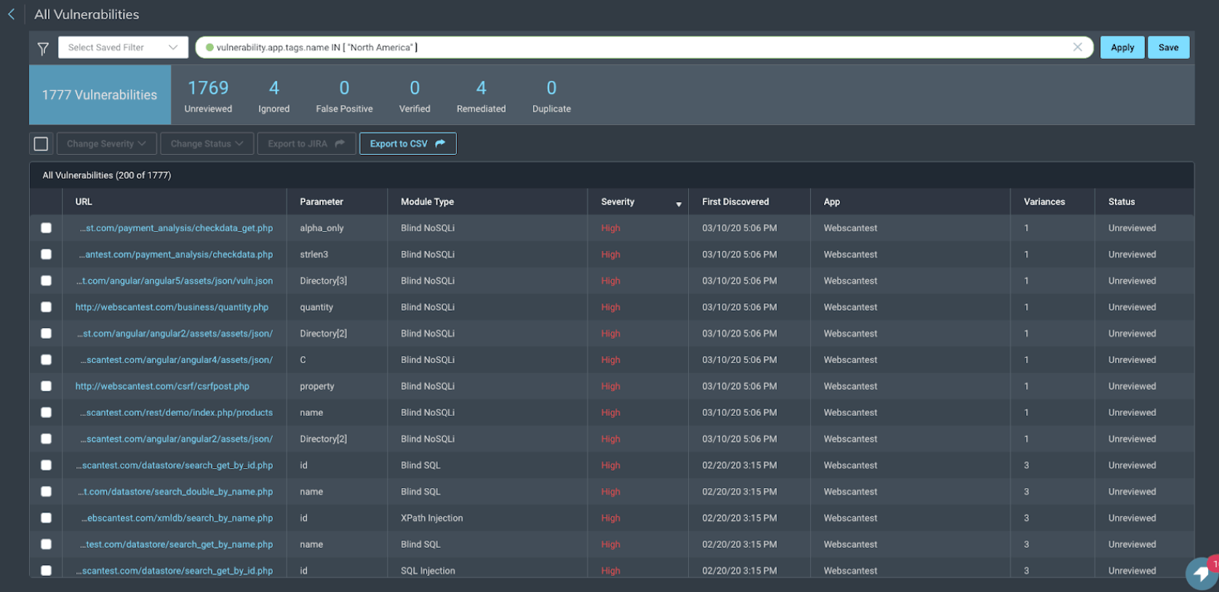
Task: Clear the filter query with X icon
Action: (1077, 47)
